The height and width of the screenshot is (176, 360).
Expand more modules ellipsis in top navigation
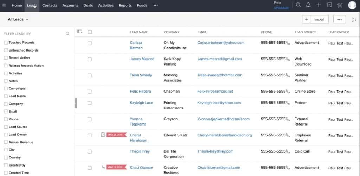156,5
